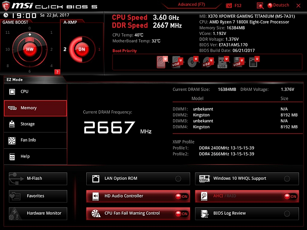Enable Windows 10 WHQL Support toggle
The width and height of the screenshot is (307, 230).
coord(287,179)
